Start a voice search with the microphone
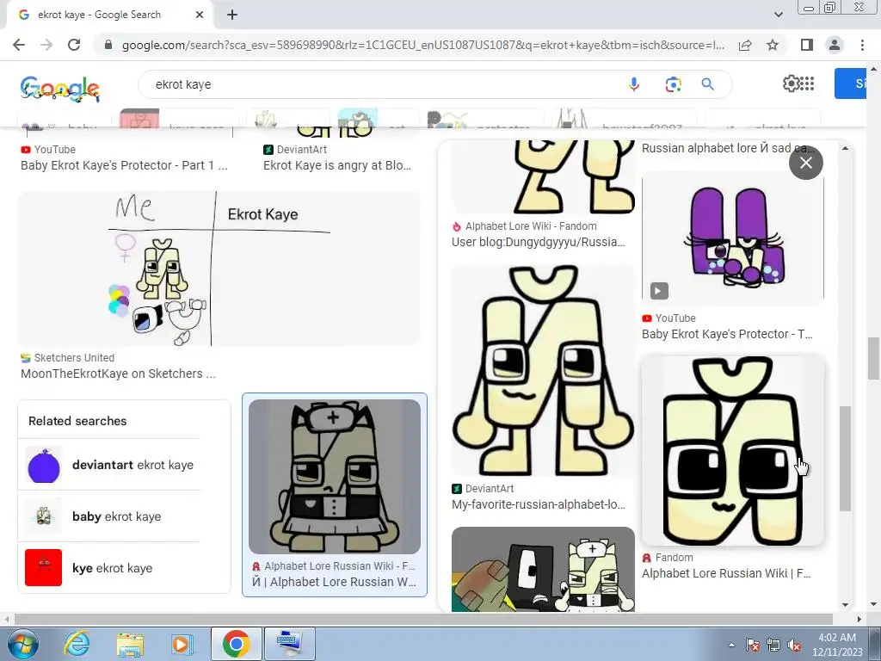The image size is (881, 661). pos(634,84)
